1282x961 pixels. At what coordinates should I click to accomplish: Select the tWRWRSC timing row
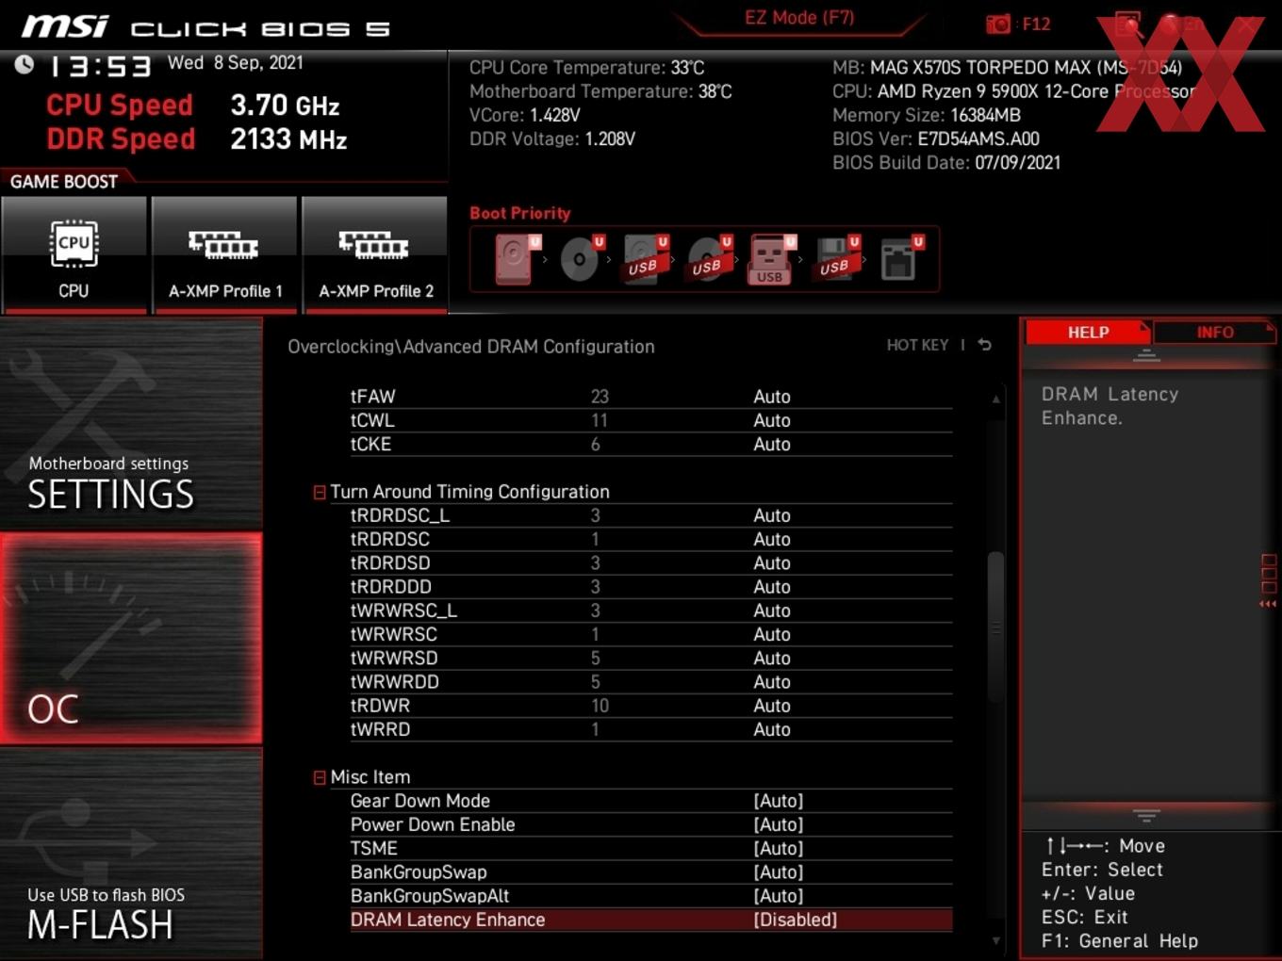[x=650, y=634]
